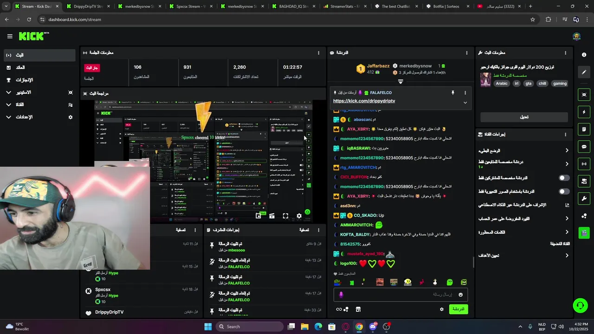Open session info panel three-dot menu
The width and height of the screenshot is (594, 334).
318,53
